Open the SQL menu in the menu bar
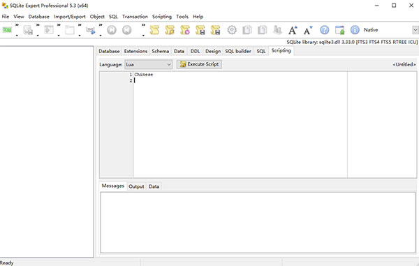The width and height of the screenshot is (419, 266). (x=113, y=17)
